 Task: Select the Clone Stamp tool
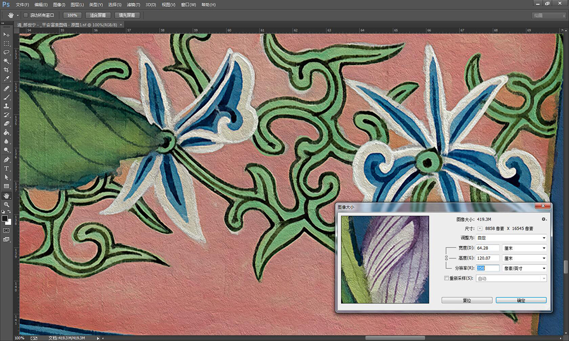7,106
